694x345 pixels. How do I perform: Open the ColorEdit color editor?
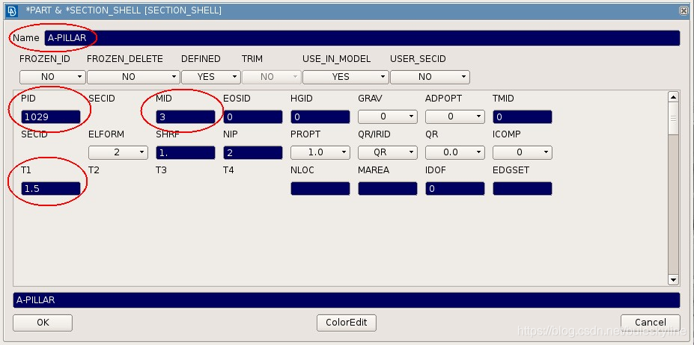(347, 323)
